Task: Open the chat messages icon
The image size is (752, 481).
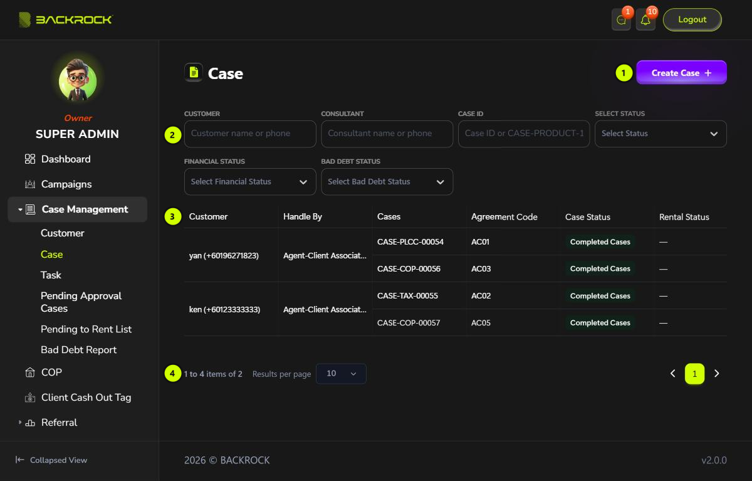Action: 621,20
